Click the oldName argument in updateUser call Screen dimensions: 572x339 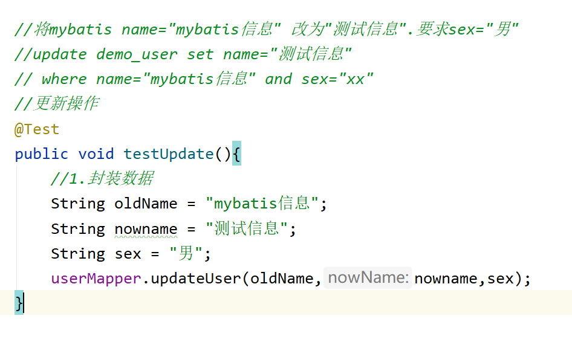(x=282, y=279)
